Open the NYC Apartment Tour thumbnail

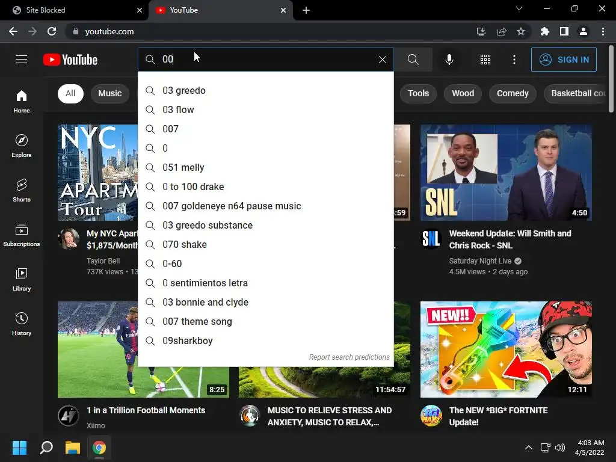coord(98,173)
